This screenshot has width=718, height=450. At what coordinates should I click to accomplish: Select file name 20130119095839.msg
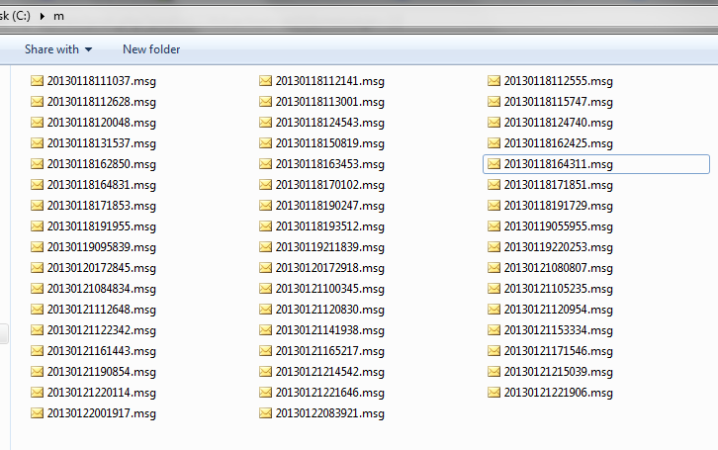point(102,247)
